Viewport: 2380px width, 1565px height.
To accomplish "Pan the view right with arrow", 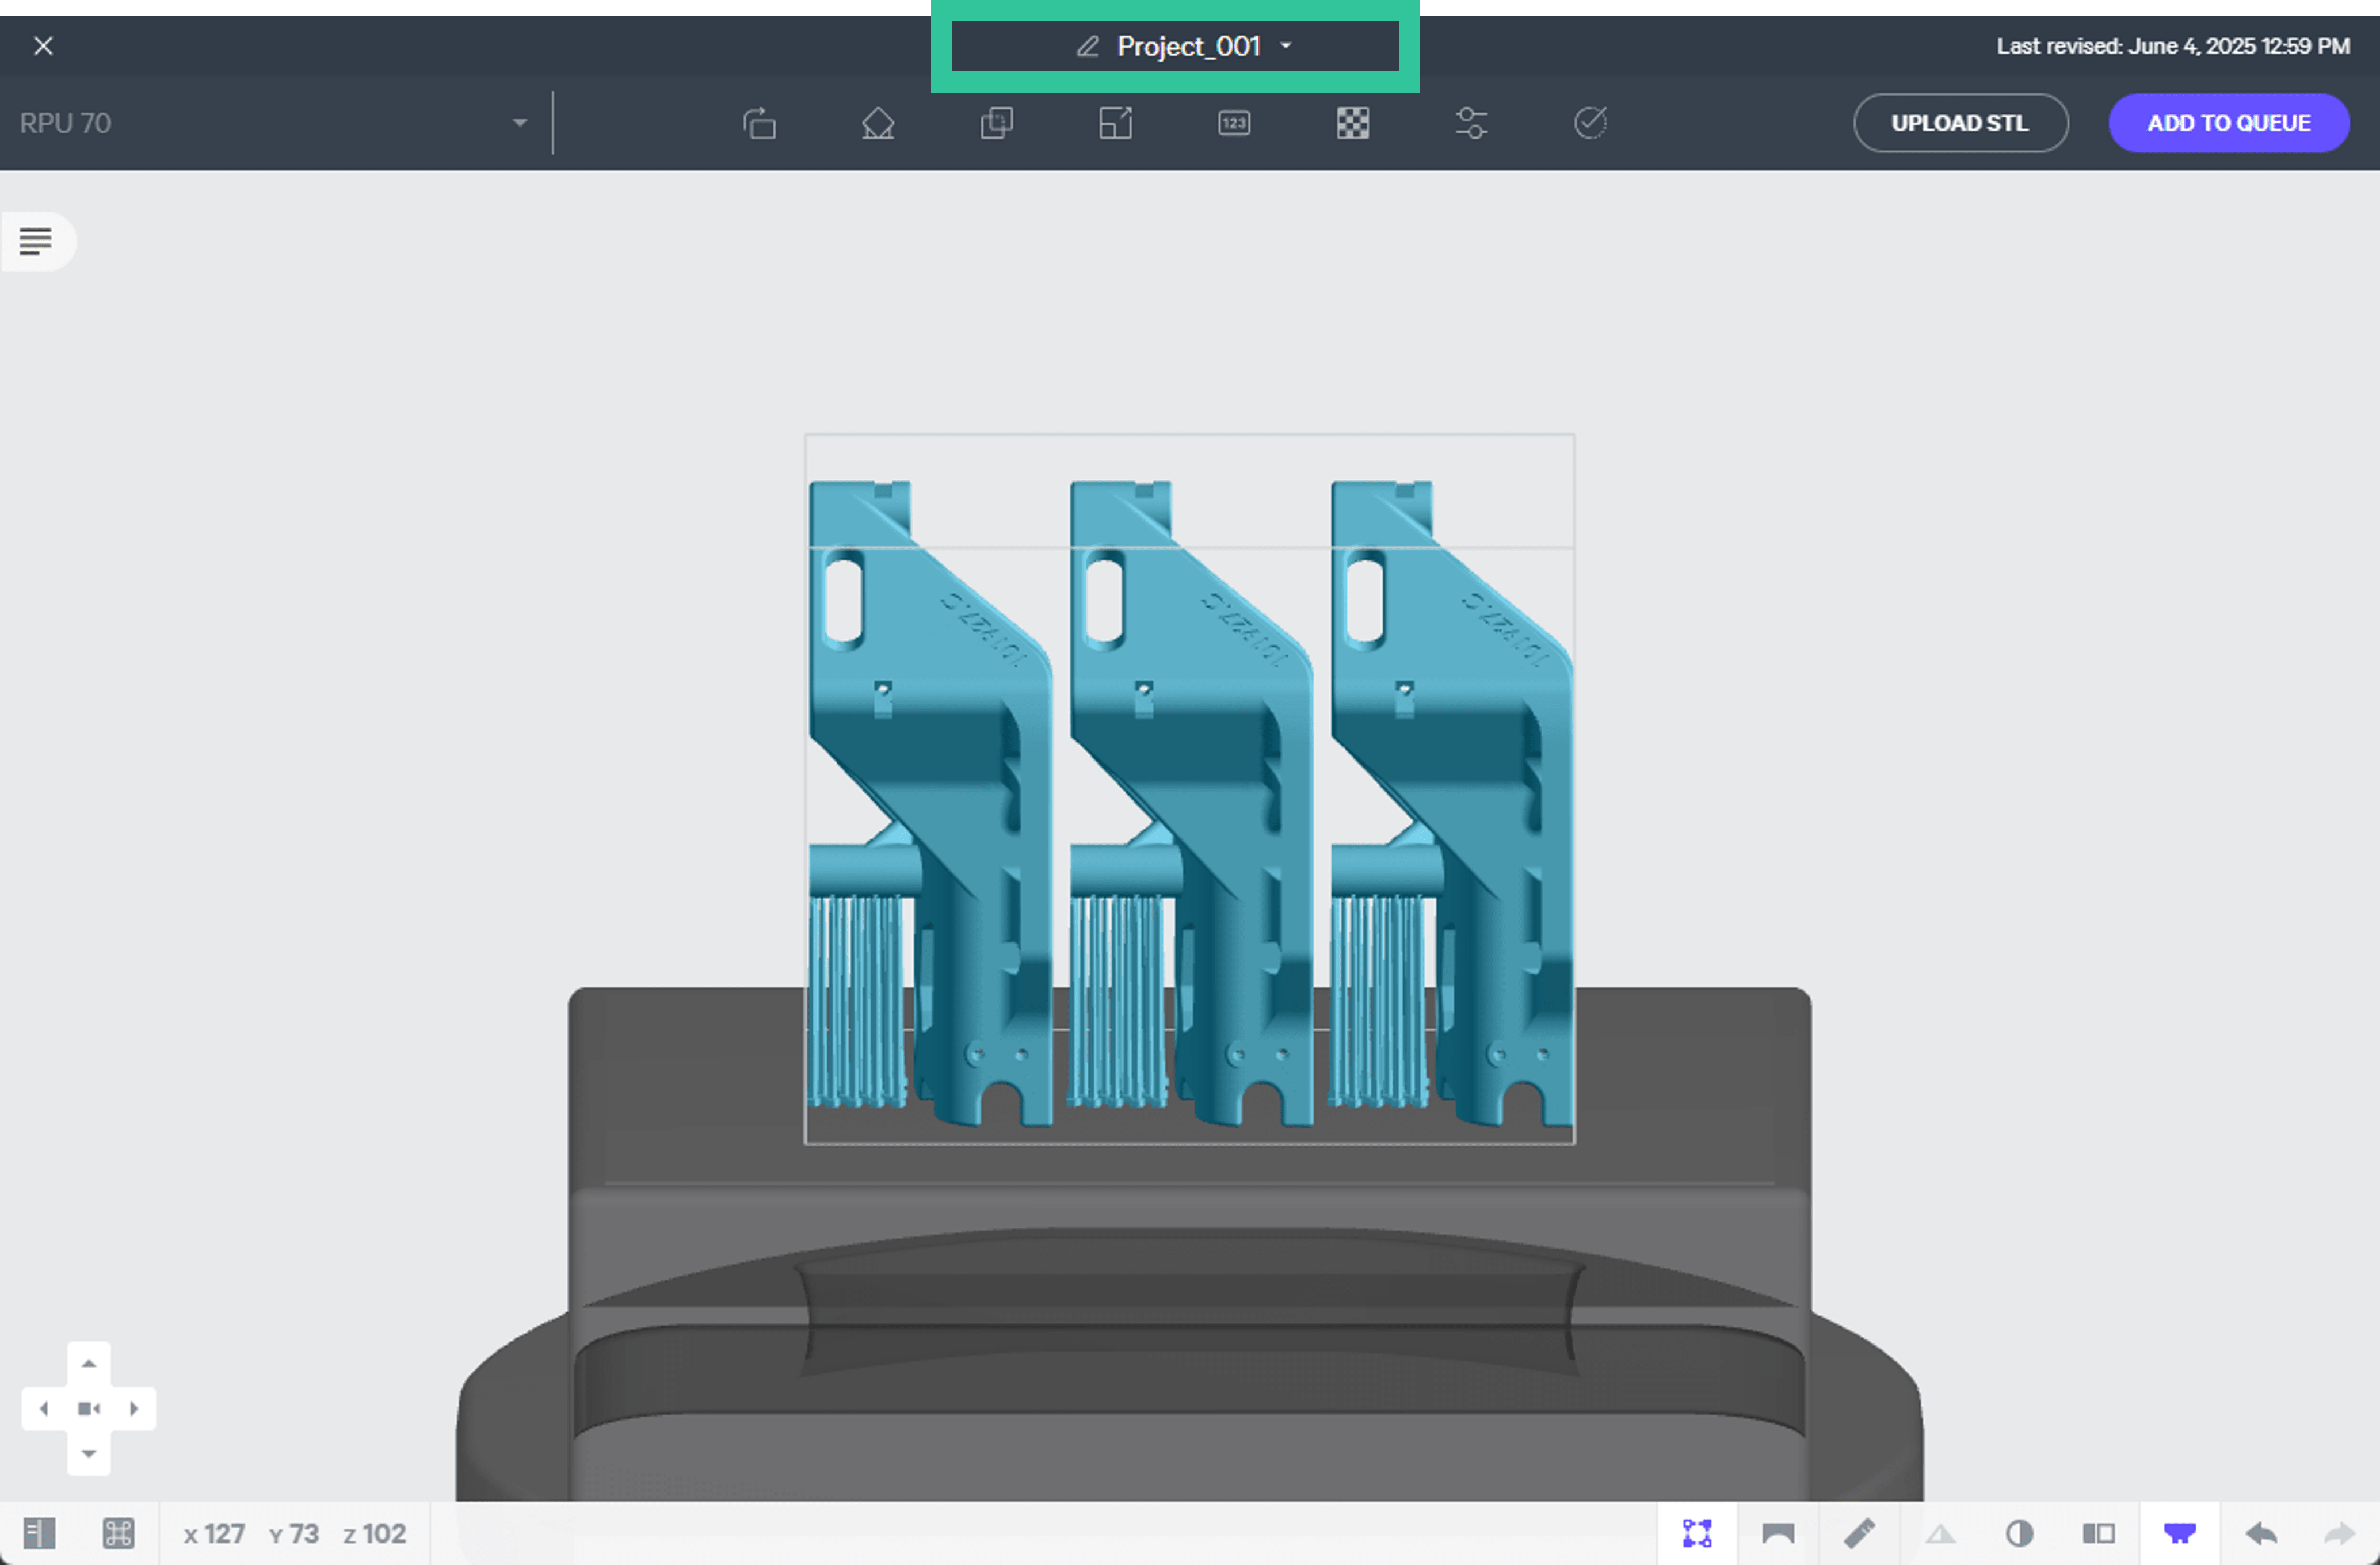I will coord(134,1408).
